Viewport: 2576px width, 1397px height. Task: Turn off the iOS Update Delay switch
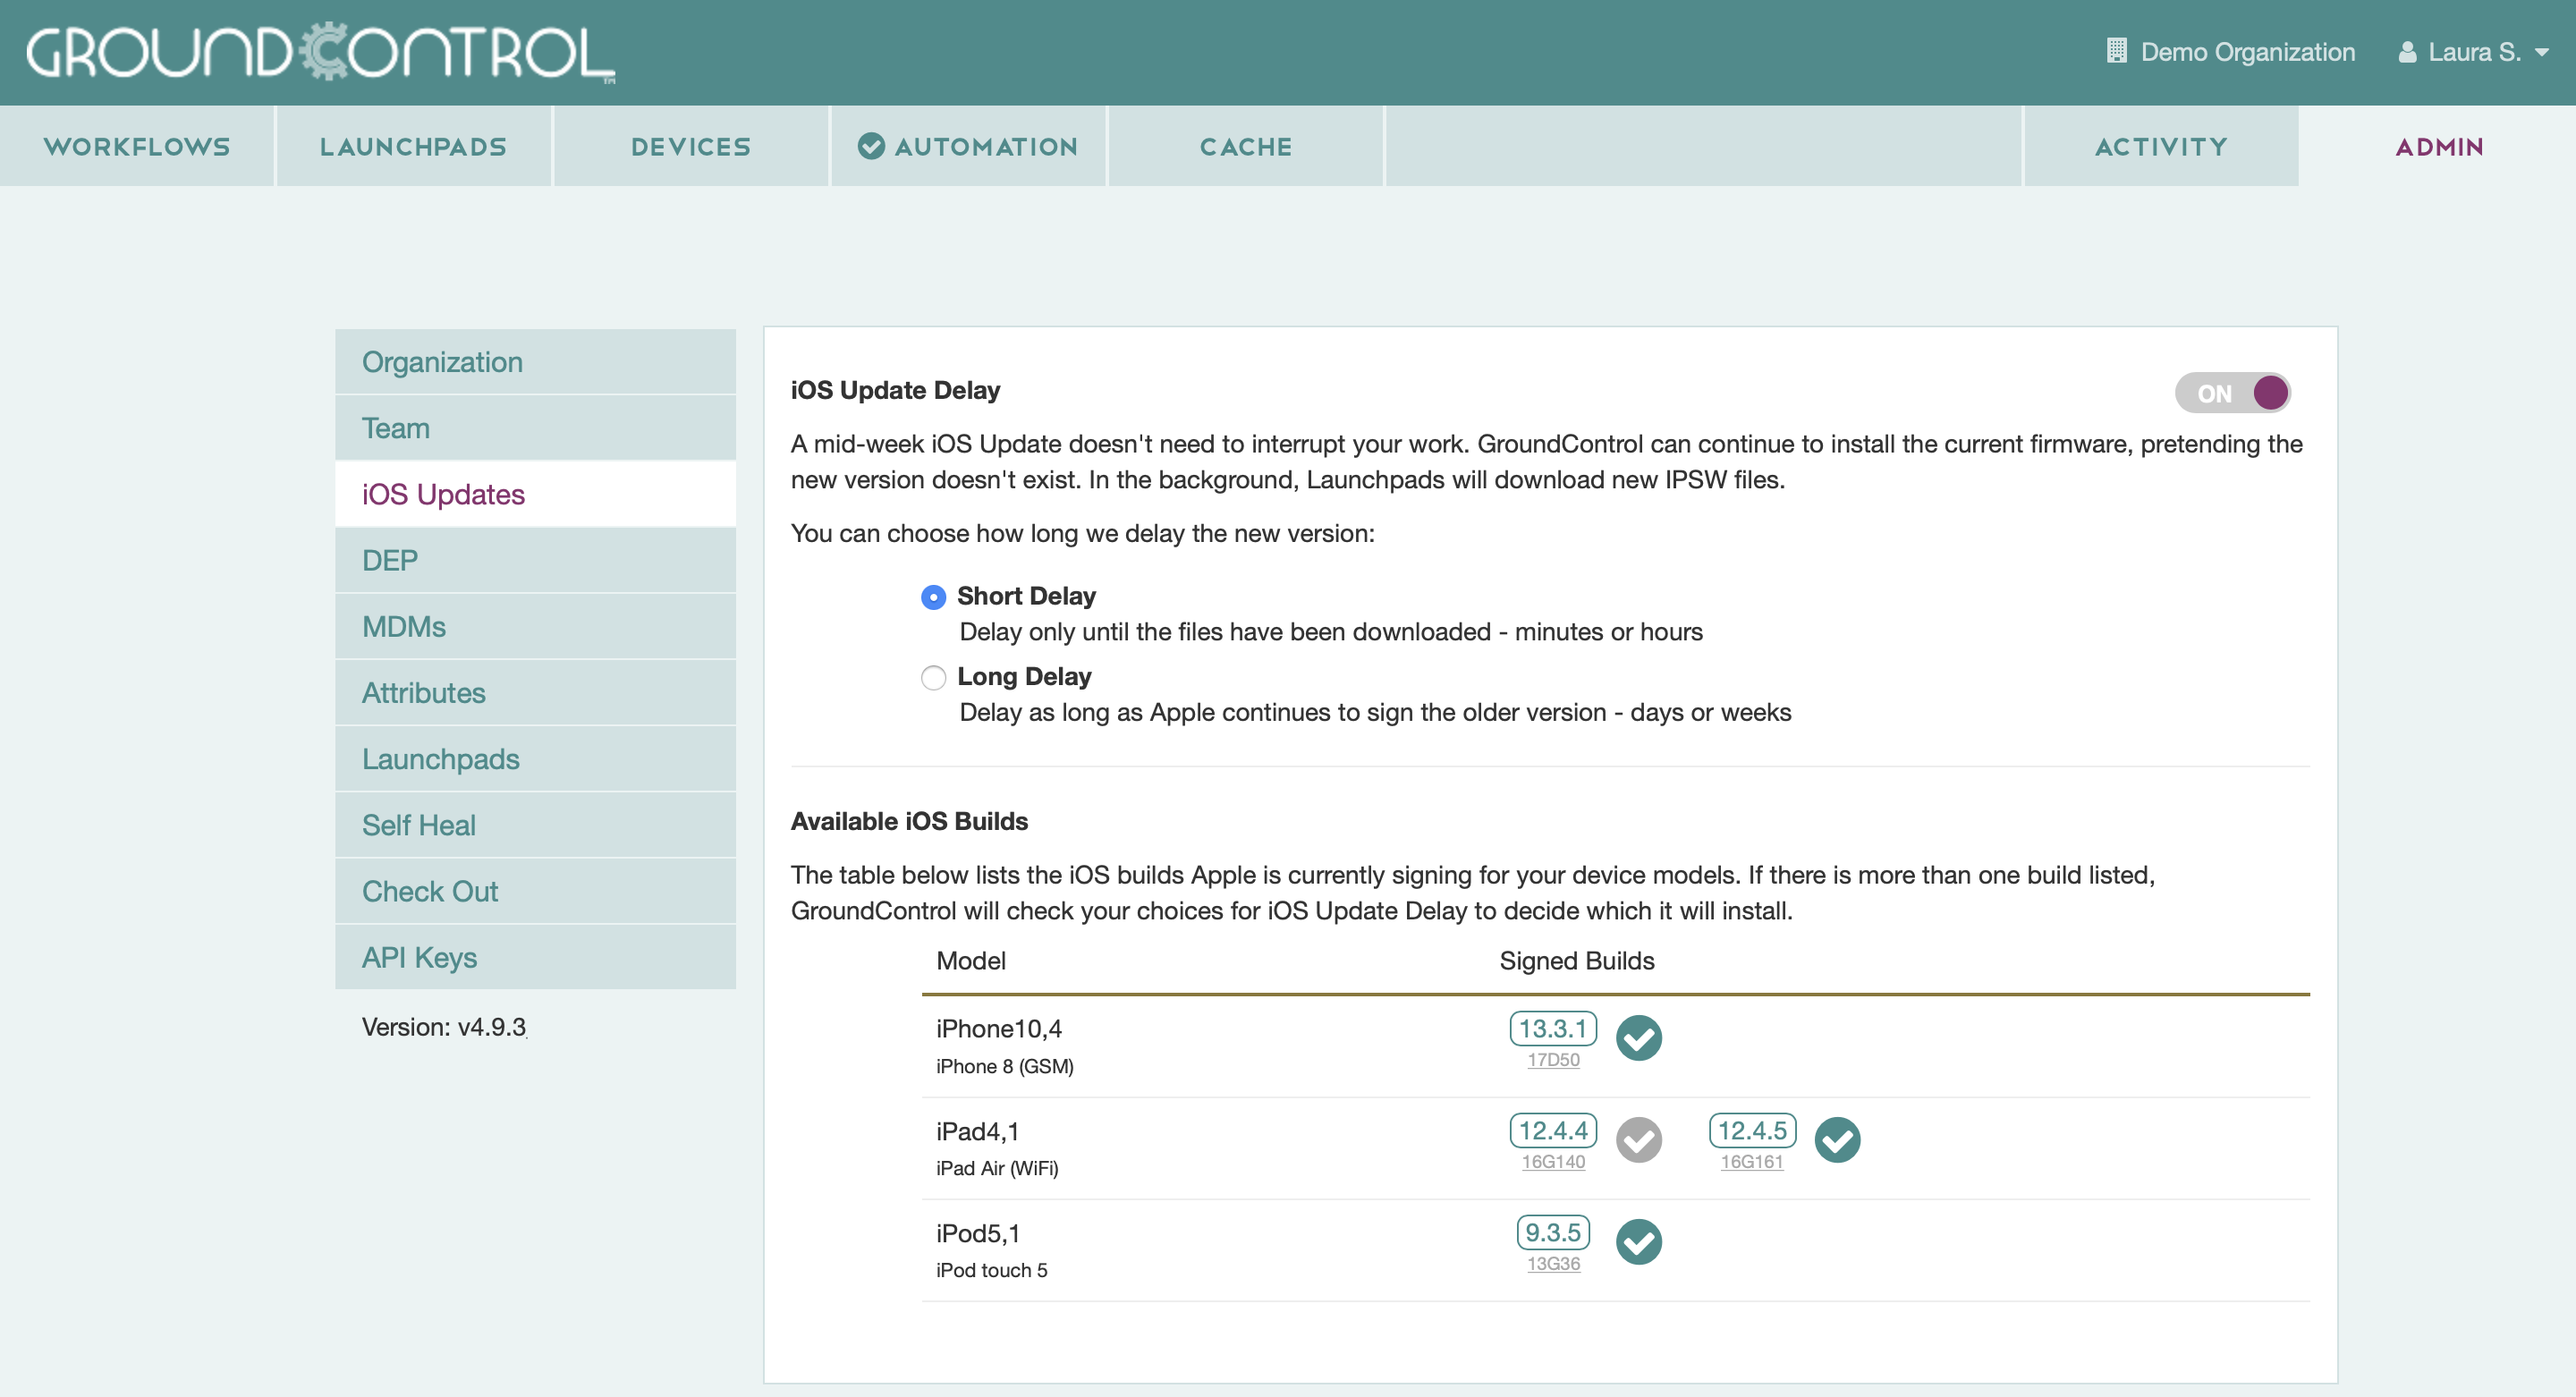click(x=2233, y=393)
